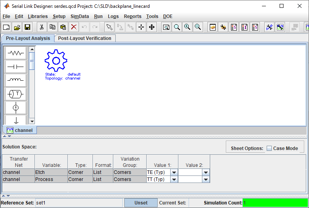Click the green Simulation Count field
The image size is (309, 208).
275,203
